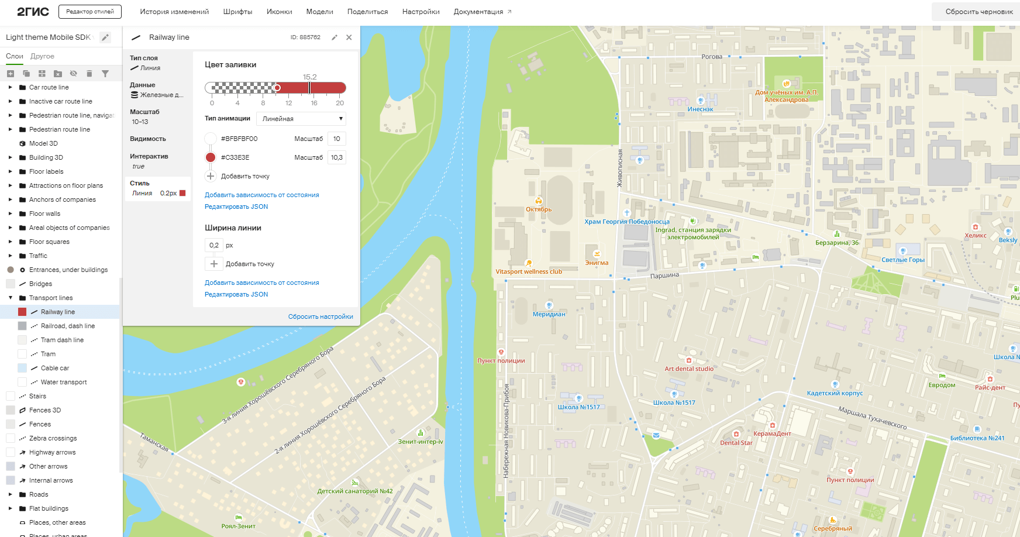Toggle visibility swatch of Stairs layer
The height and width of the screenshot is (537, 1020).
point(11,396)
